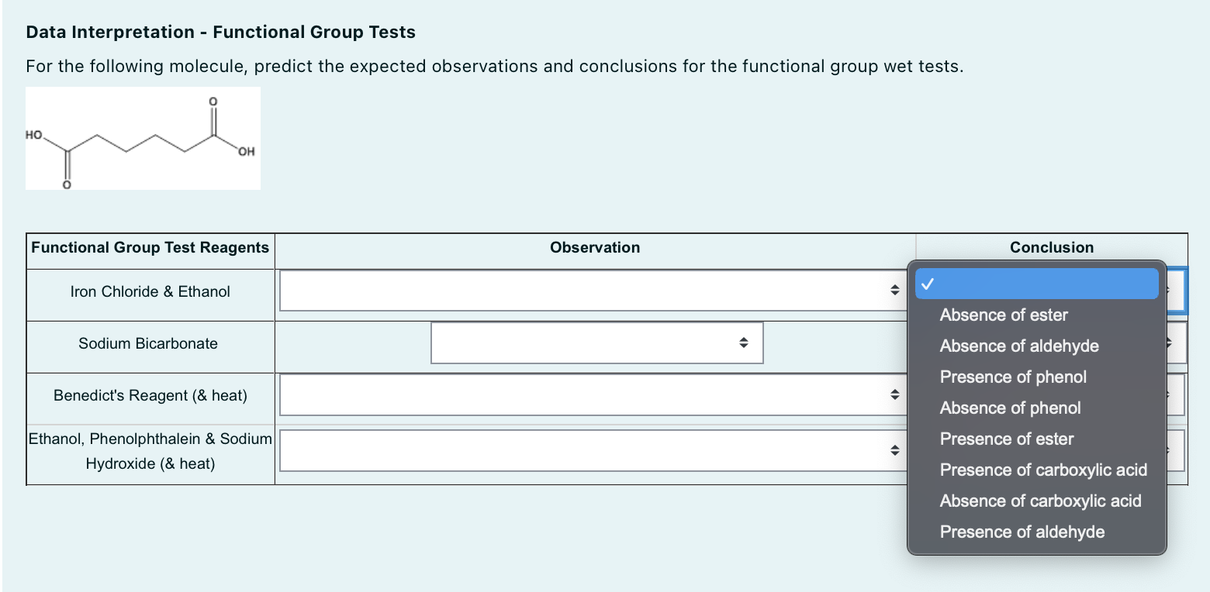Click the checked blank option atop the dropdown
Image resolution: width=1210 pixels, height=592 pixels.
coord(1035,284)
